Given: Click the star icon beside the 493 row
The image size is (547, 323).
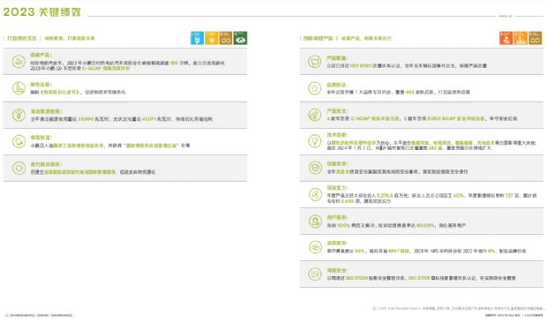Looking at the screenshot, I should [x=315, y=88].
